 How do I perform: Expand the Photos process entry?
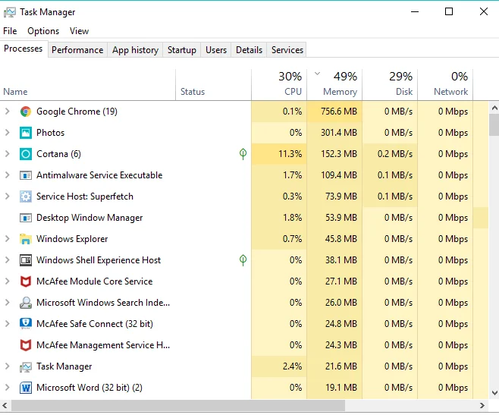click(x=8, y=133)
